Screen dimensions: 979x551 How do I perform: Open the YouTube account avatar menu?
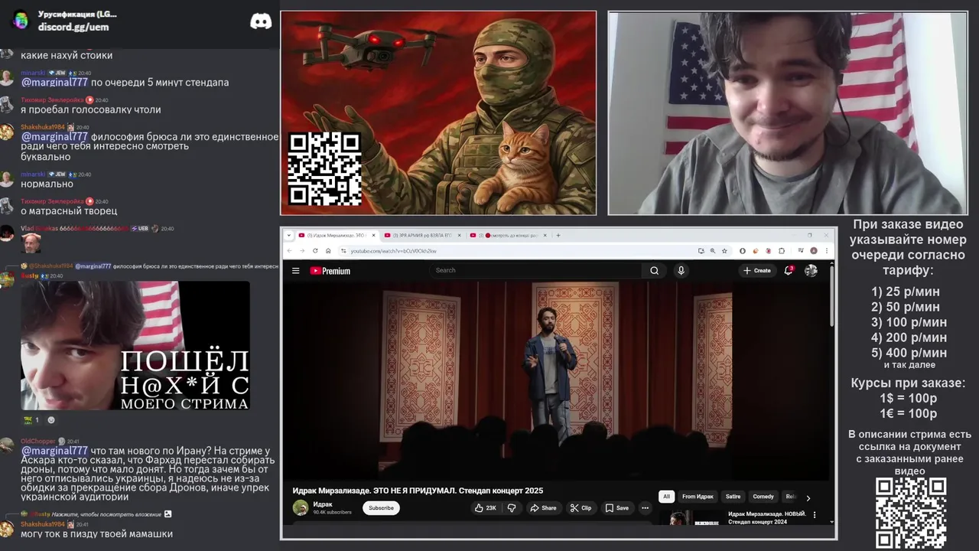point(811,270)
